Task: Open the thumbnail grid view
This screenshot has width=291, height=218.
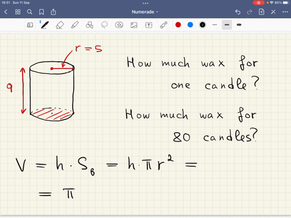Action: point(18,12)
